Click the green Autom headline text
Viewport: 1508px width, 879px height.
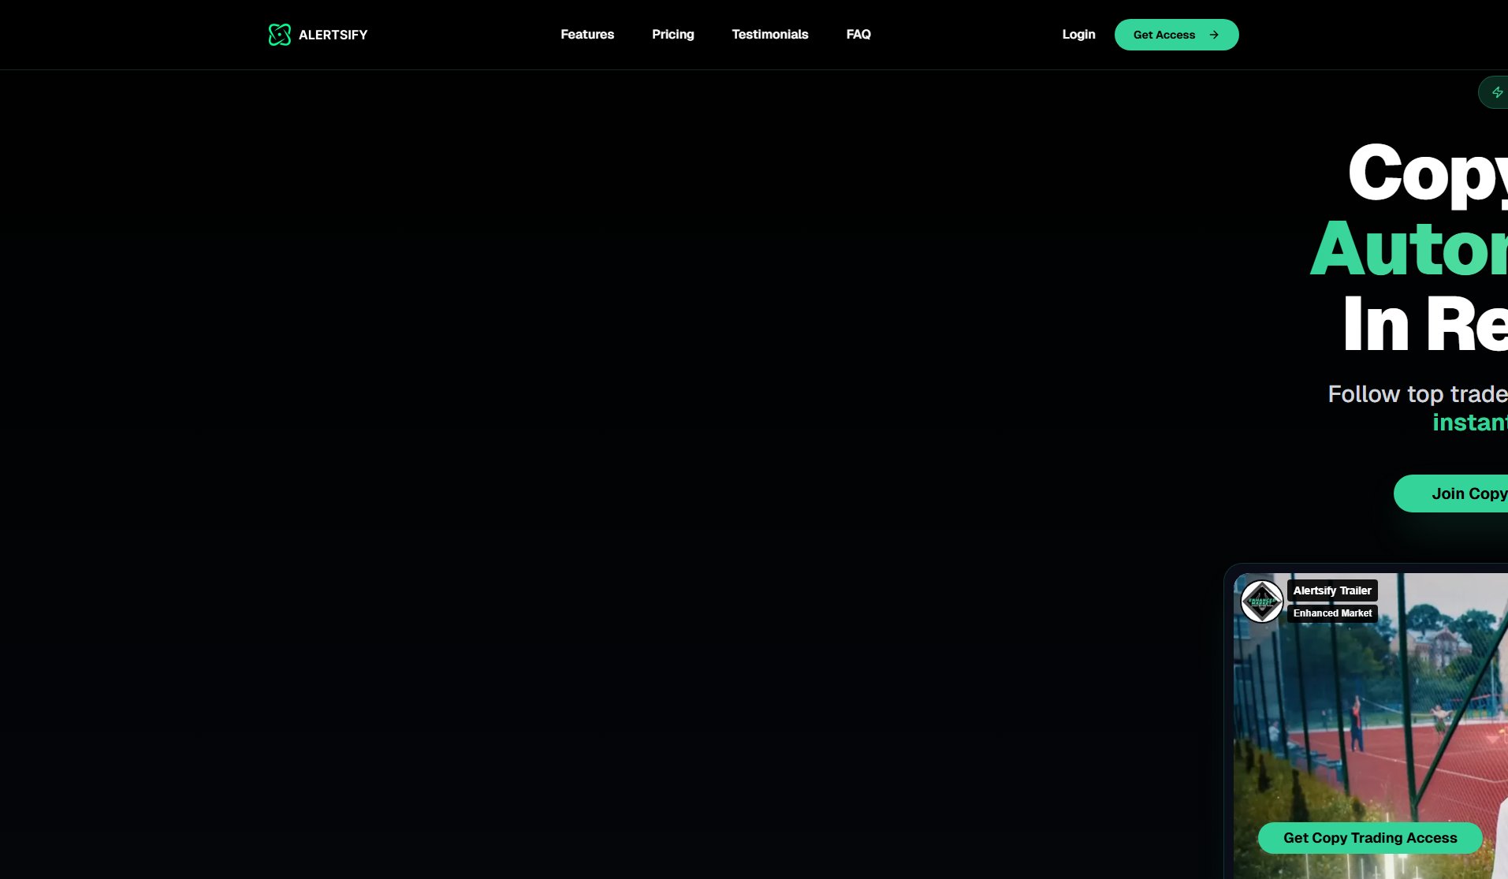point(1409,249)
